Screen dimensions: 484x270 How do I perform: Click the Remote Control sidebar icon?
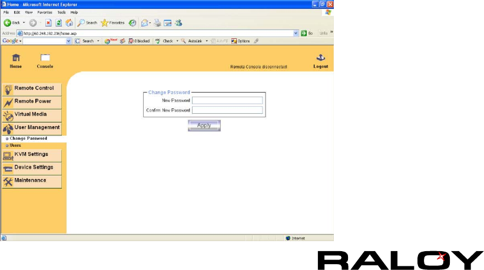pos(8,90)
